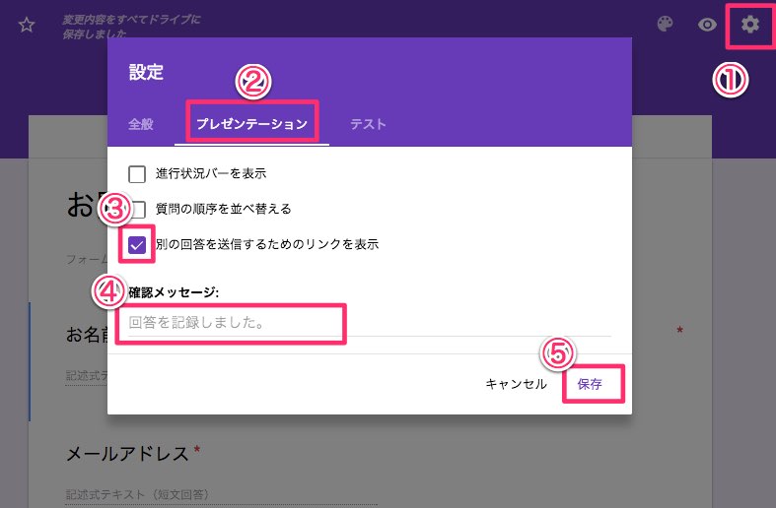Enable 進行状況バーを表示 checkbox
The image size is (776, 508).
pyautogui.click(x=137, y=174)
